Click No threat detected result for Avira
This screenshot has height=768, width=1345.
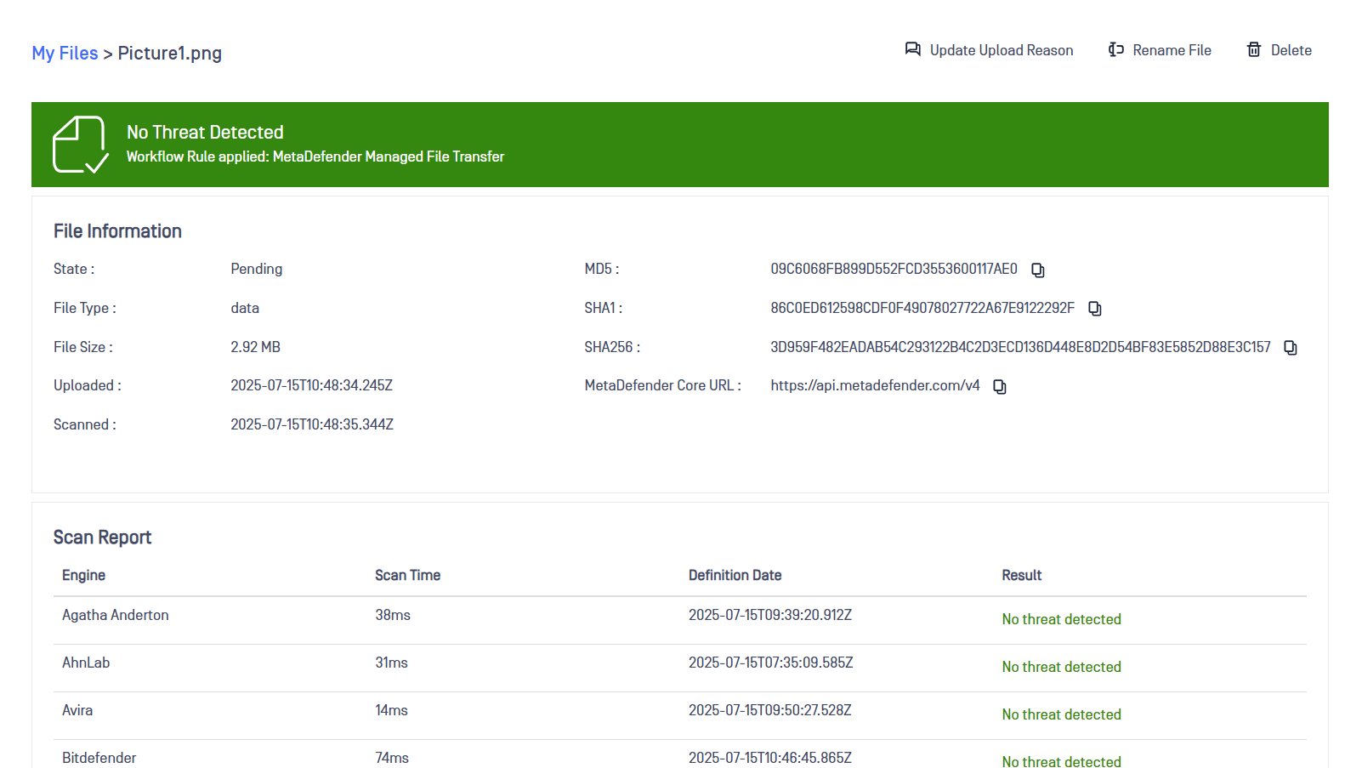point(1061,714)
